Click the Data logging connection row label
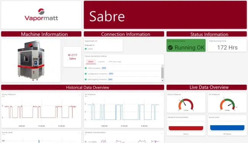 (97, 79)
